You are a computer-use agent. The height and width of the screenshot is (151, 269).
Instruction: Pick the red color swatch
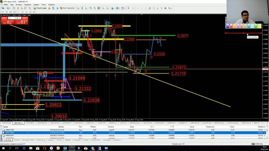pyautogui.click(x=231, y=27)
